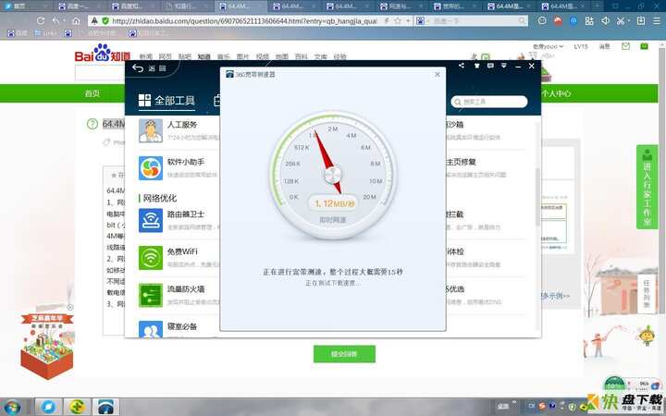Screen dimensions: 666x416
Task: Click the 1.12MB/秒 speed reading
Action: 334,203
